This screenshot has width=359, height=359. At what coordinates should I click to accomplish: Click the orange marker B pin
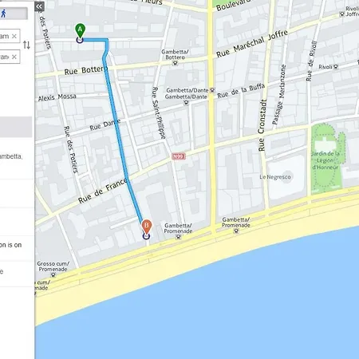[146, 227]
